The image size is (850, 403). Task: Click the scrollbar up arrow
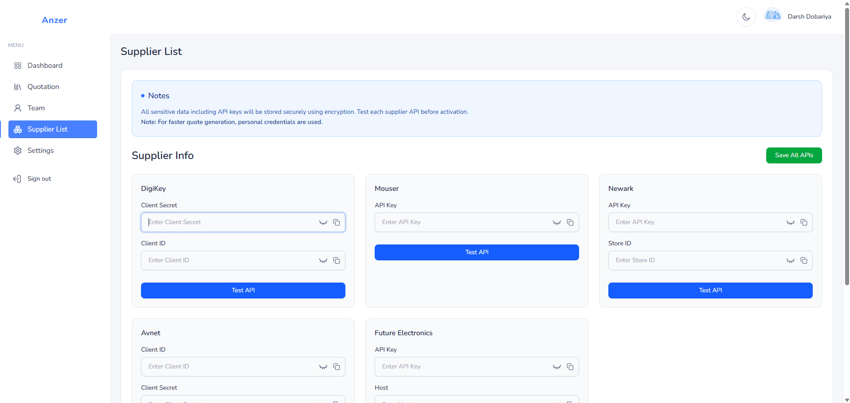pyautogui.click(x=847, y=3)
